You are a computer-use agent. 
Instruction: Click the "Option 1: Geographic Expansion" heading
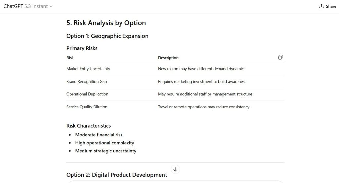pos(107,36)
